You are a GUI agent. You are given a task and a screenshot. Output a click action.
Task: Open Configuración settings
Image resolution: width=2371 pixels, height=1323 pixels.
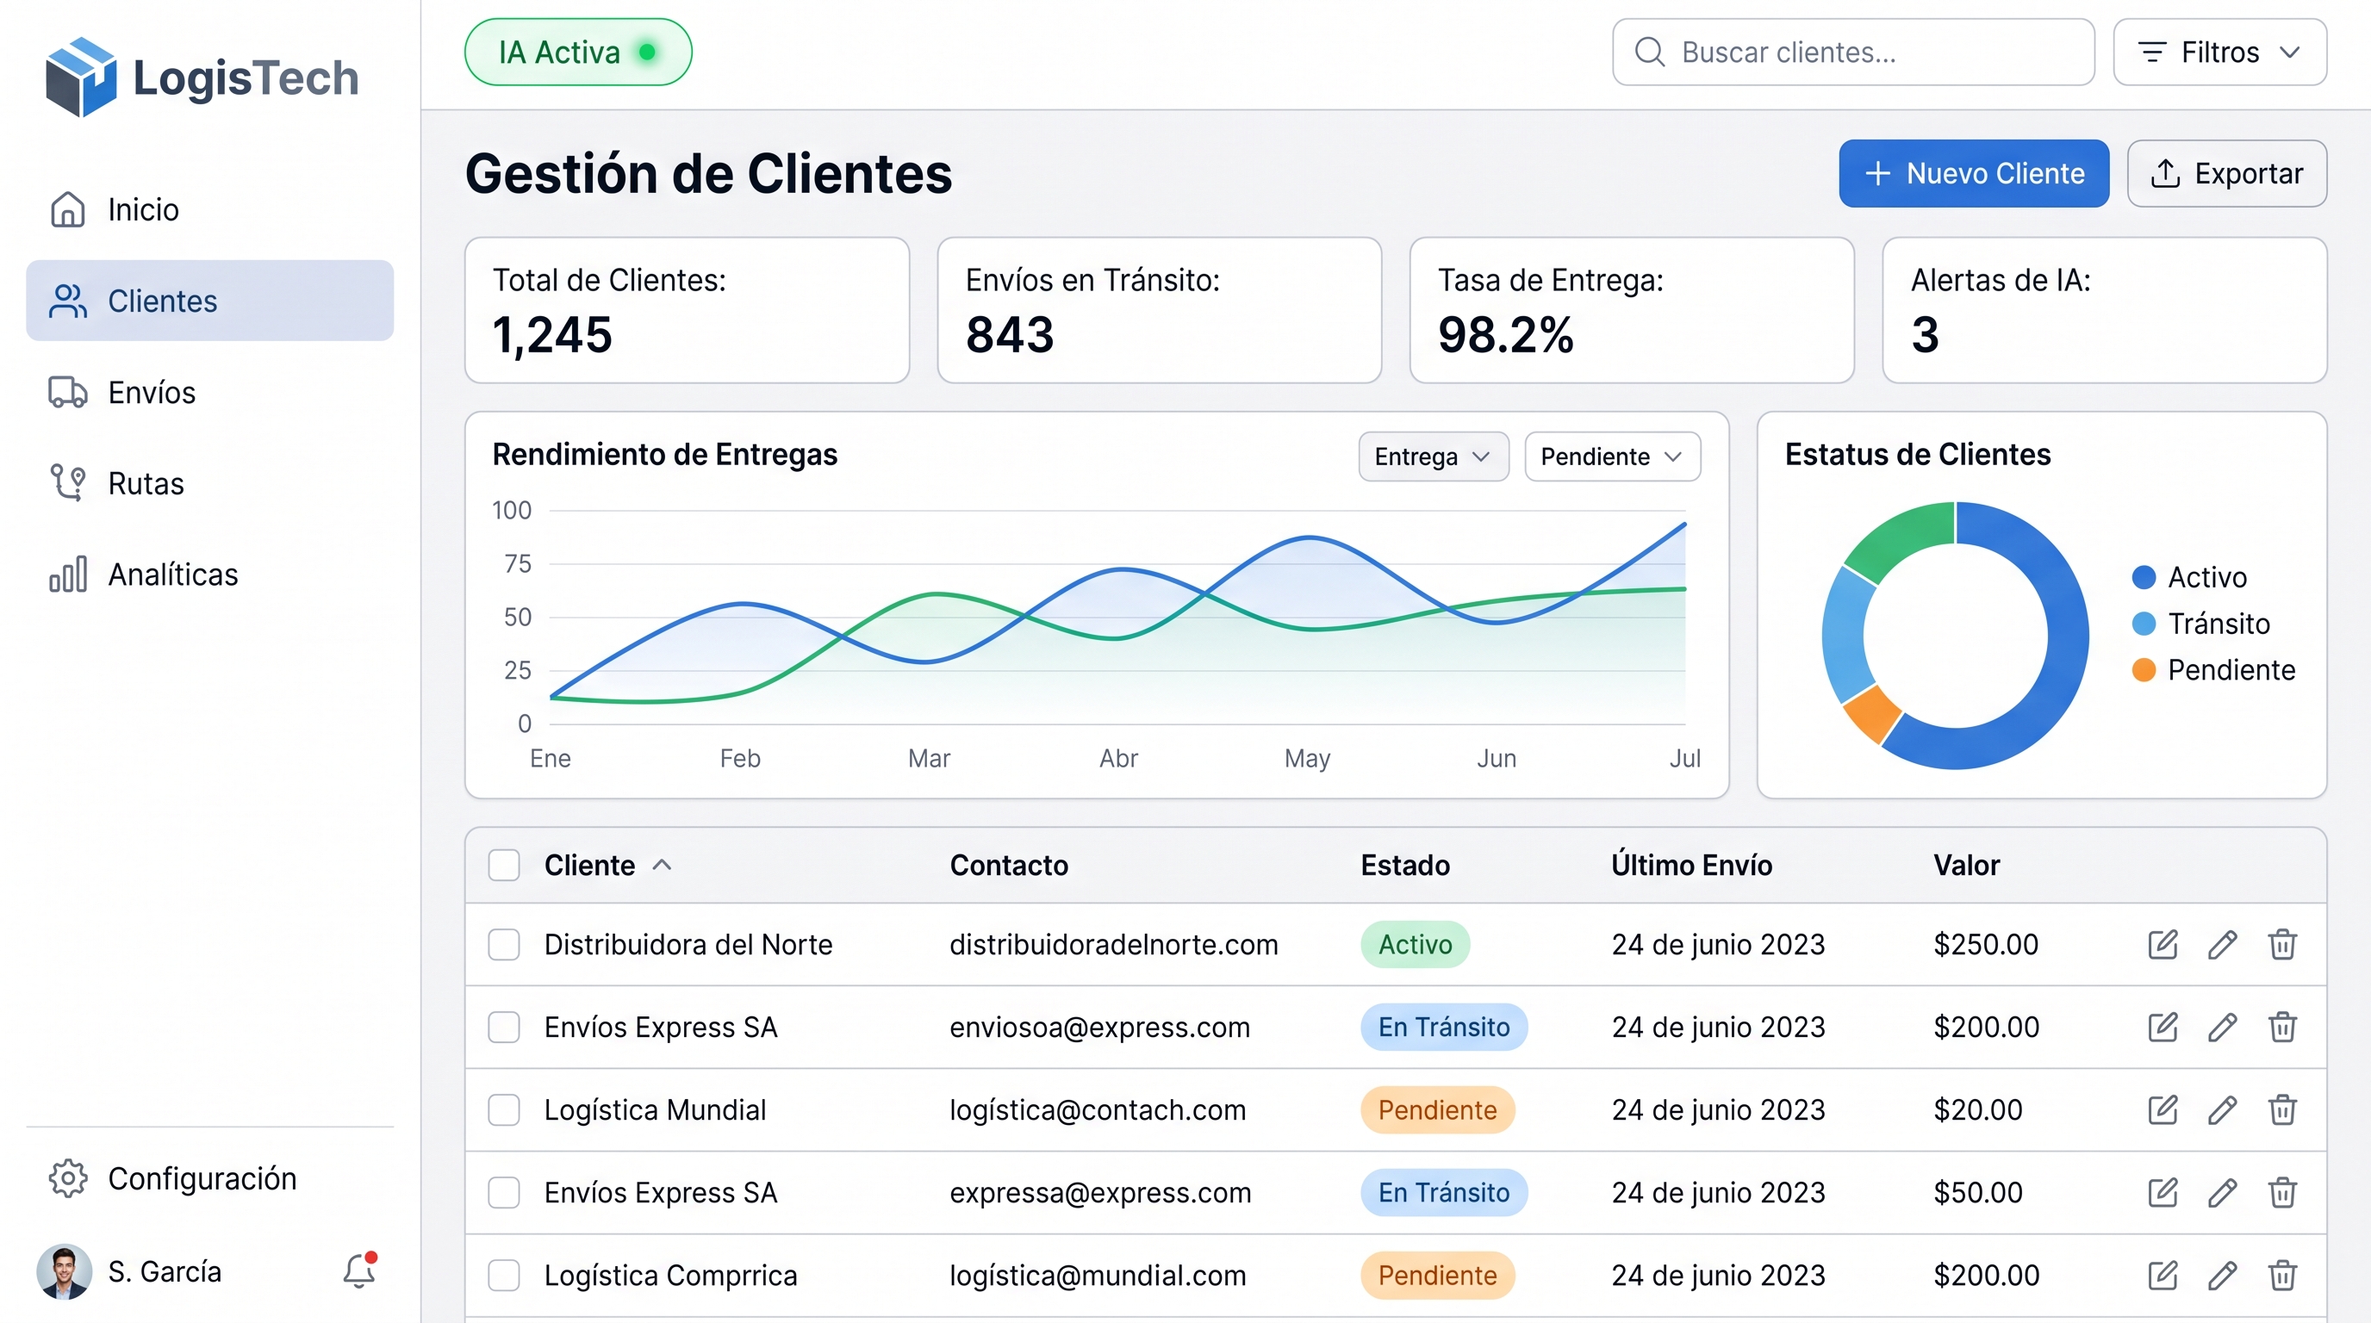click(210, 1178)
